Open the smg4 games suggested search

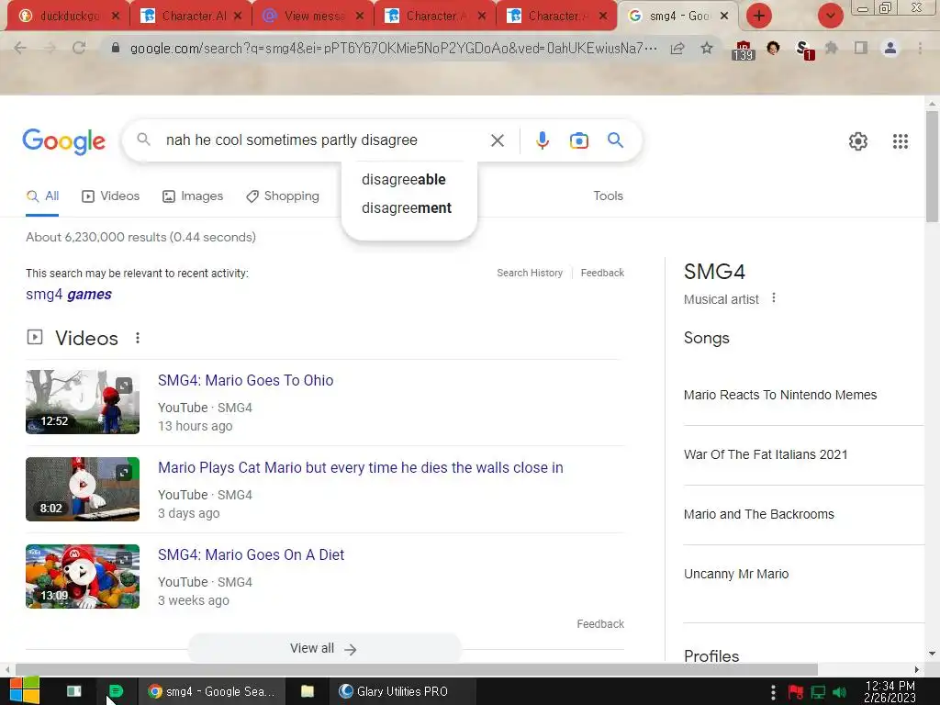pos(68,295)
